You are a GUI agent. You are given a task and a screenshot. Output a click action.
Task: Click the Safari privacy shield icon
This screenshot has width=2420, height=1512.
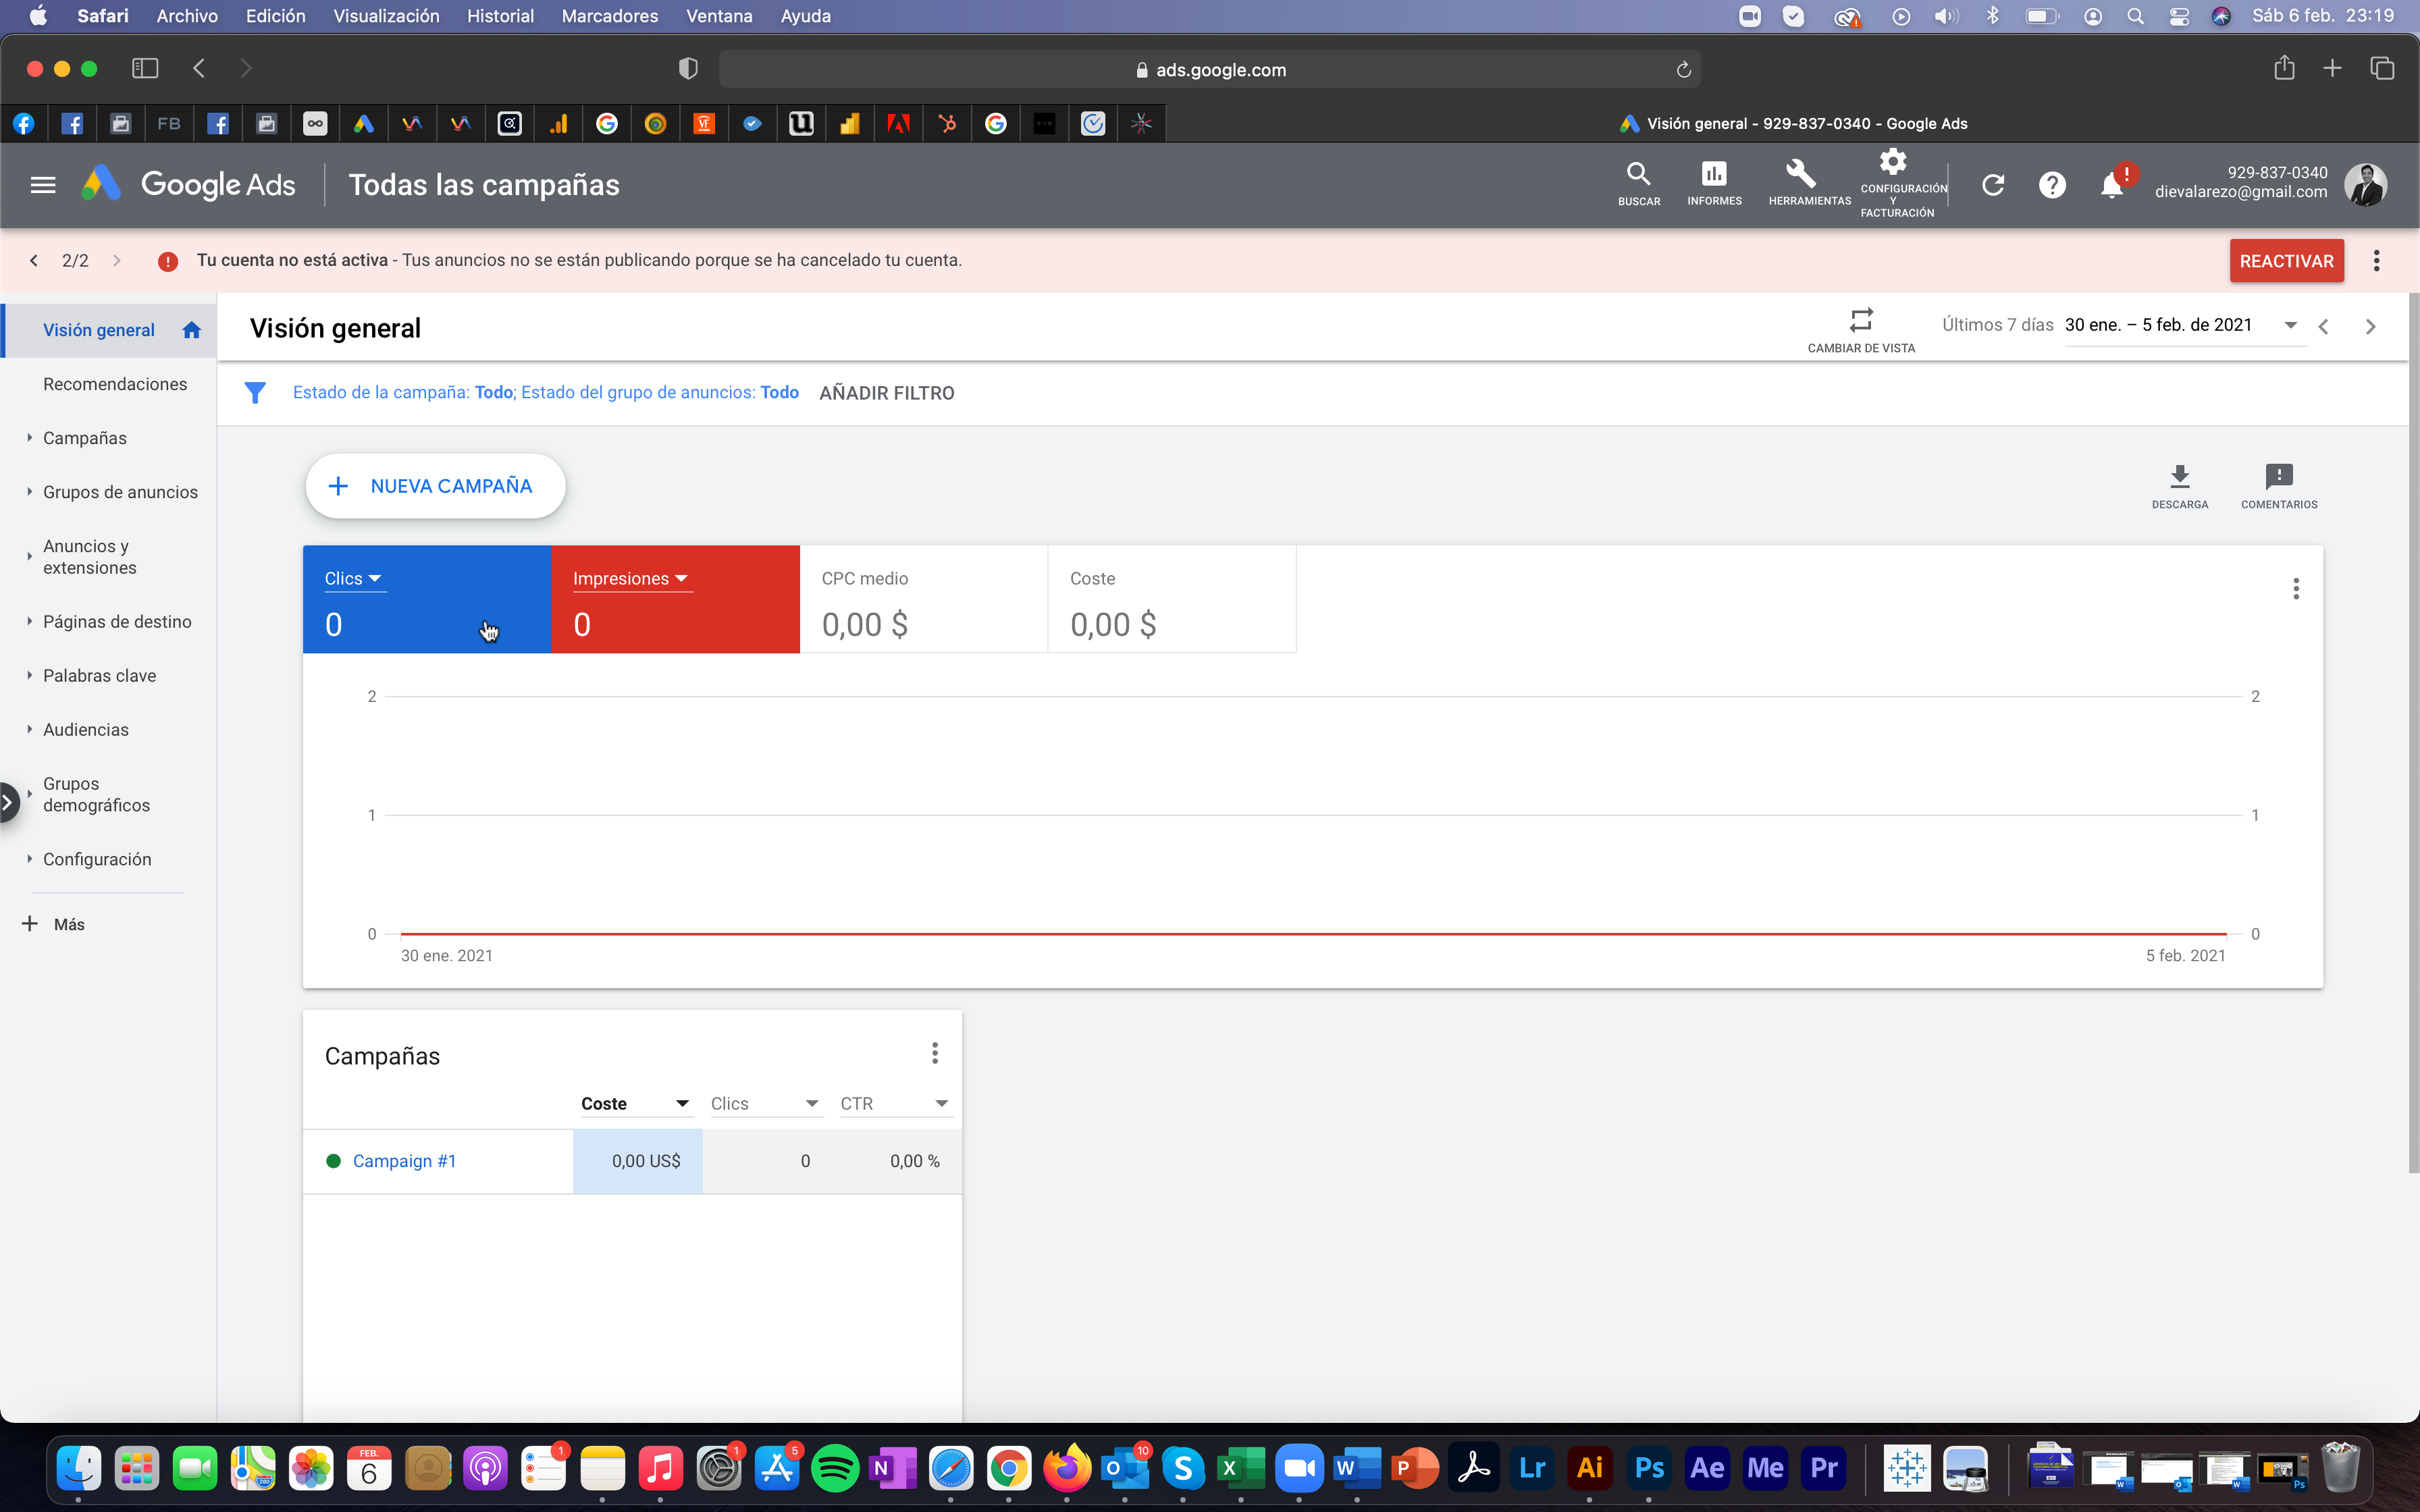pyautogui.click(x=688, y=69)
